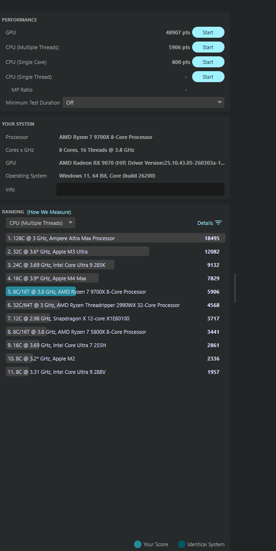Click into the Info input field
276x551 pixels.
[x=140, y=190]
